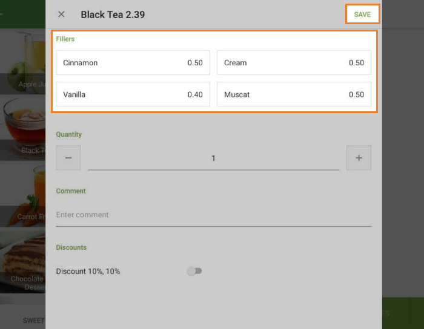Viewport: 424px width, 329px height.
Task: Close the Black Tea dialog
Action: tap(61, 15)
